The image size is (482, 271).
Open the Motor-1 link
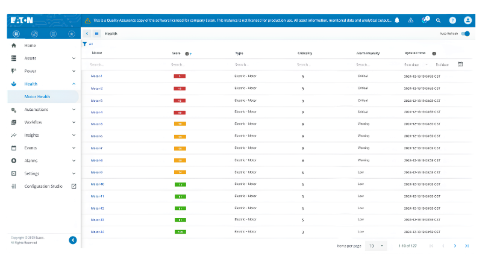click(x=96, y=76)
